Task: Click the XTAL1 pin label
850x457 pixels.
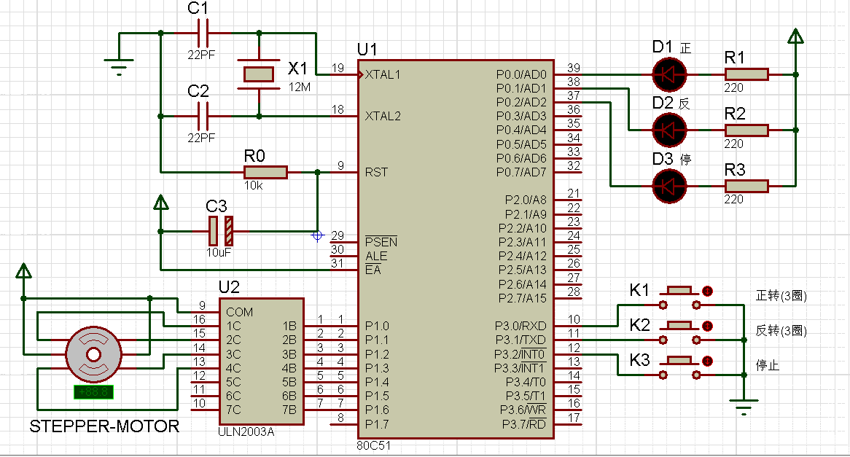Action: pos(383,74)
